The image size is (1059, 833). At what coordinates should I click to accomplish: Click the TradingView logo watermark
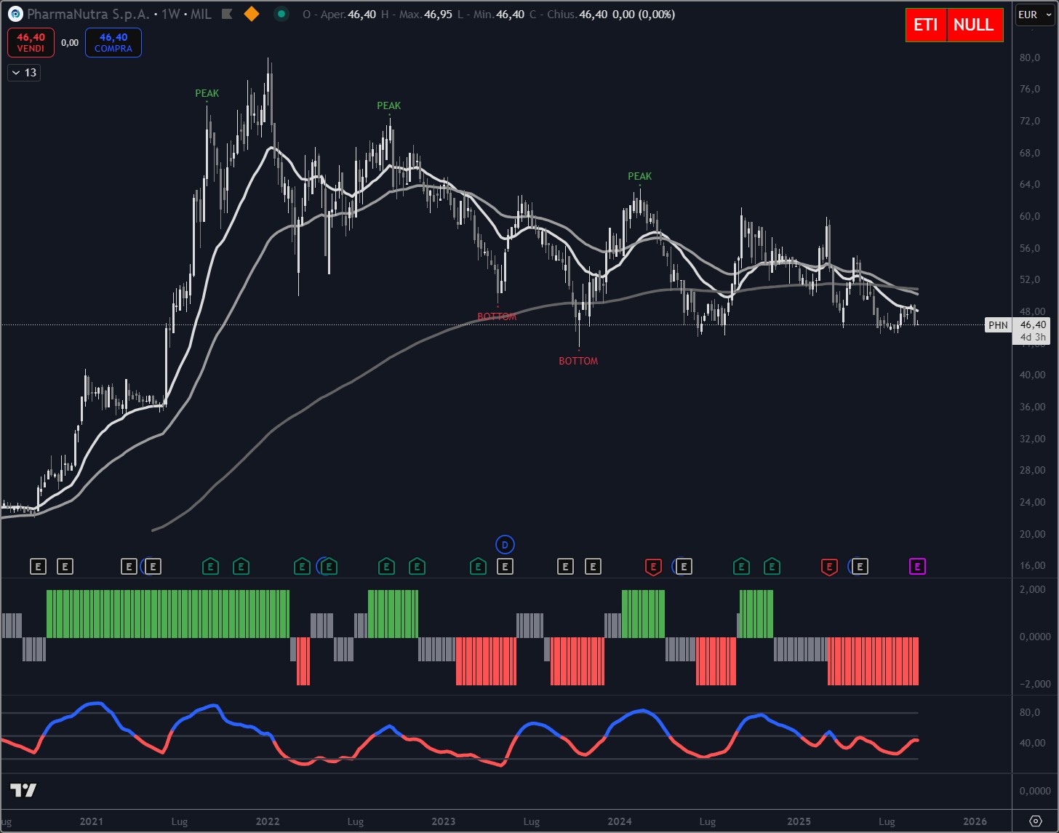[x=24, y=790]
